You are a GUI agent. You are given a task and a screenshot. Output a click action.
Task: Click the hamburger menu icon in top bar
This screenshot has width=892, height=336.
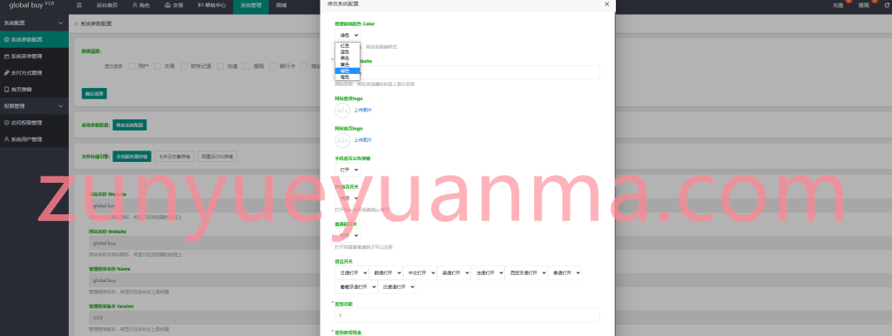[x=79, y=5]
